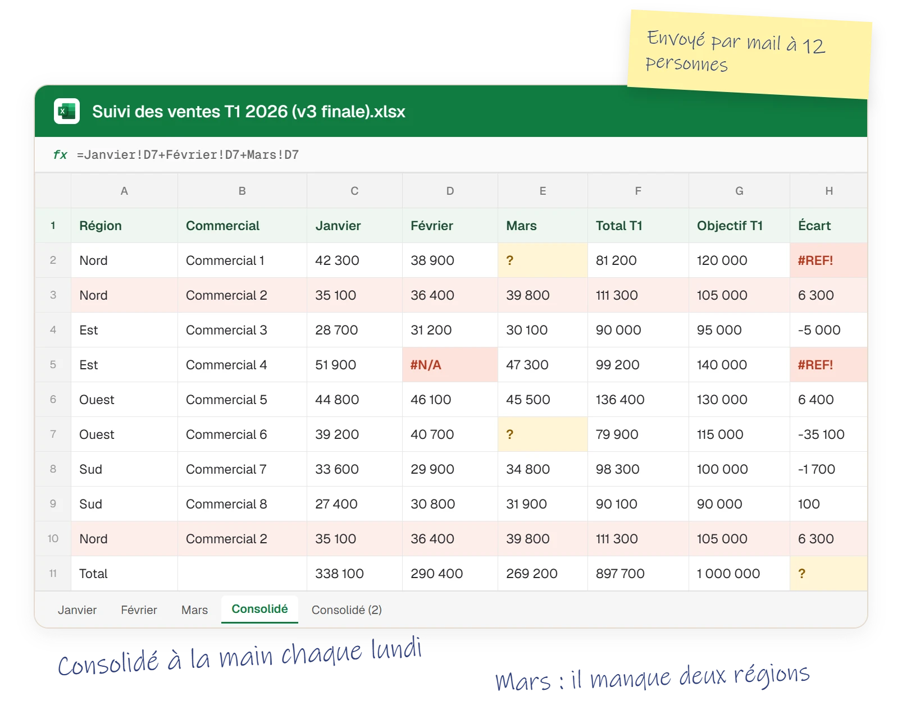
Task: Click the cell 897 700
Action: click(x=638, y=574)
